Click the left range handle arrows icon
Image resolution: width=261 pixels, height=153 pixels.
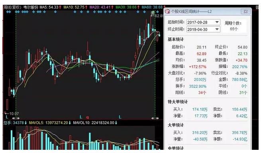(x=16, y=118)
